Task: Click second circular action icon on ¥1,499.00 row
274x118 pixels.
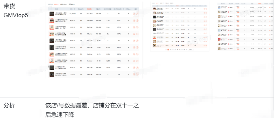Action: (137, 14)
